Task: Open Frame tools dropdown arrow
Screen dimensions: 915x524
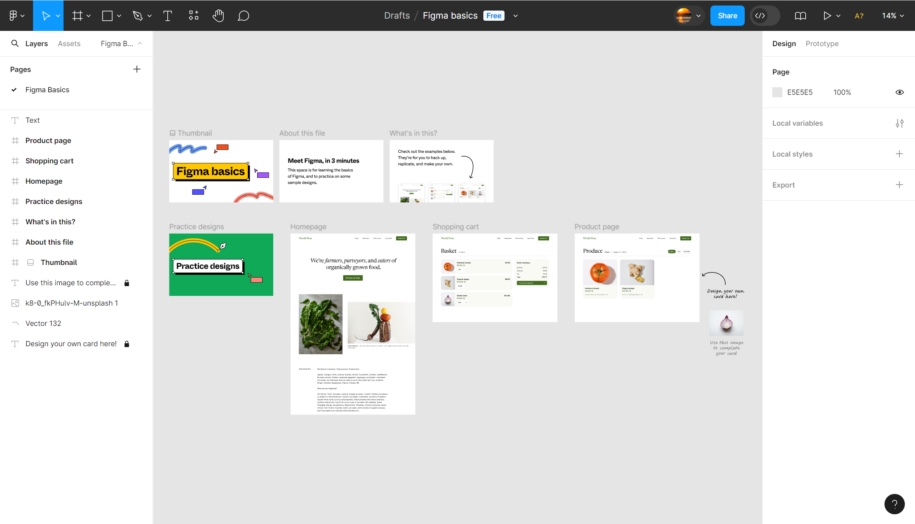Action: pos(89,16)
